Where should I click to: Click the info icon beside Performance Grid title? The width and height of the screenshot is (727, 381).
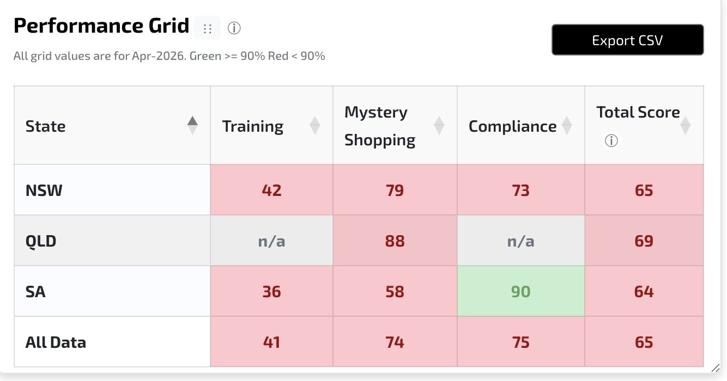[x=234, y=28]
